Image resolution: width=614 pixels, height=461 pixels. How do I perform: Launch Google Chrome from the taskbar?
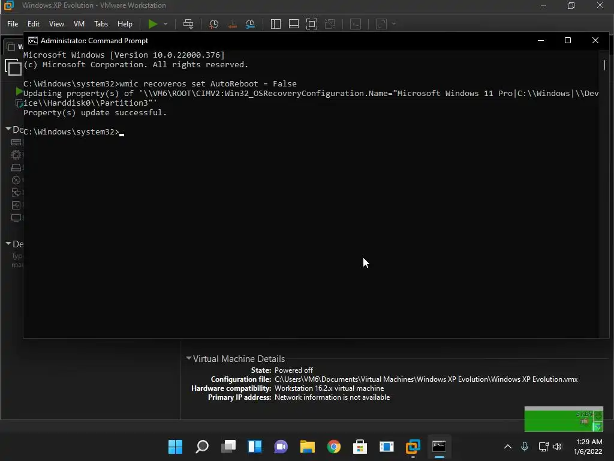click(333, 447)
